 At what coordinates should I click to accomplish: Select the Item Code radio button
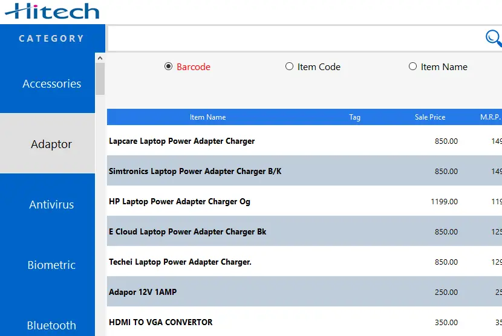[290, 66]
